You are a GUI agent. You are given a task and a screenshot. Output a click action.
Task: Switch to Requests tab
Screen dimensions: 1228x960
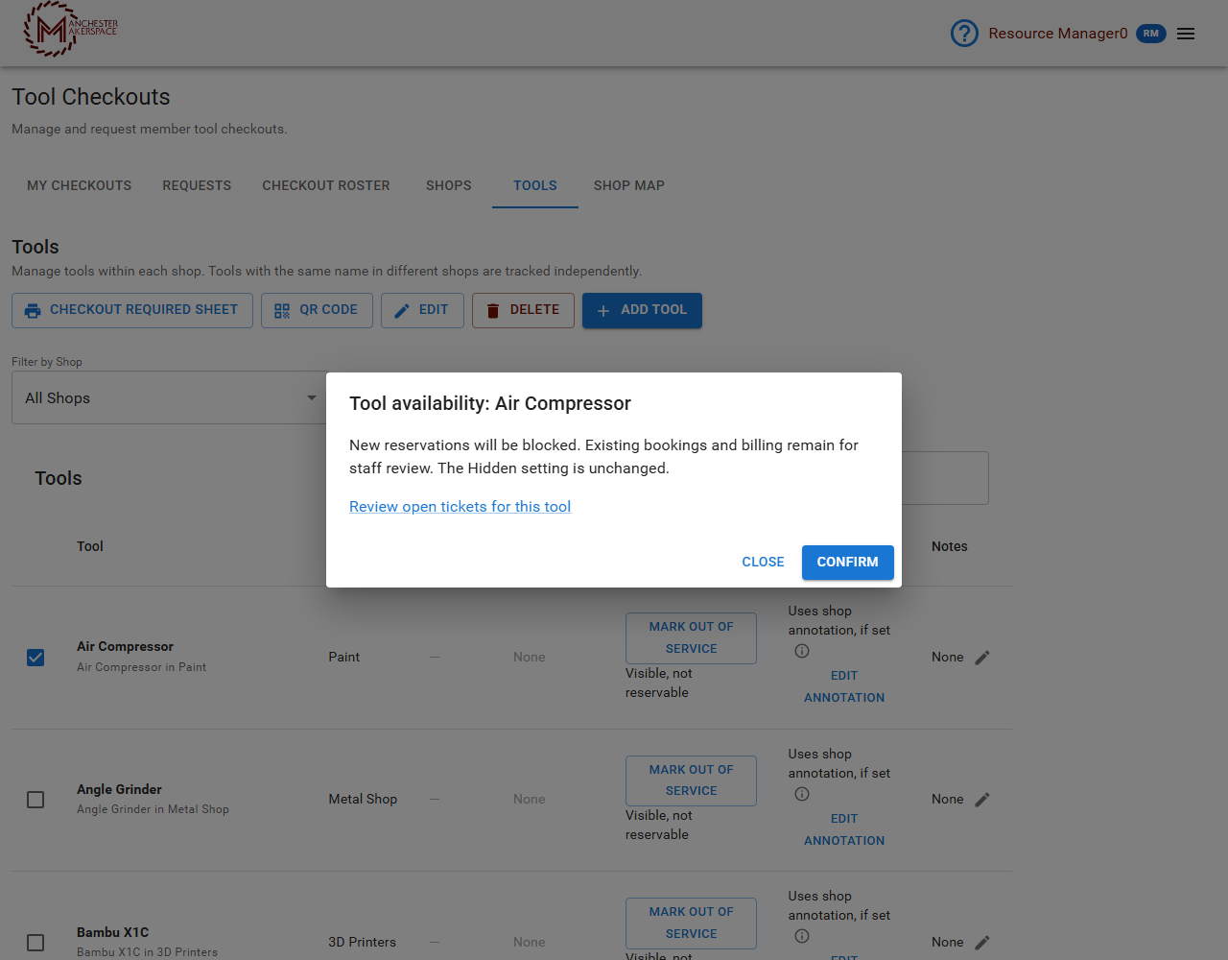(x=197, y=185)
